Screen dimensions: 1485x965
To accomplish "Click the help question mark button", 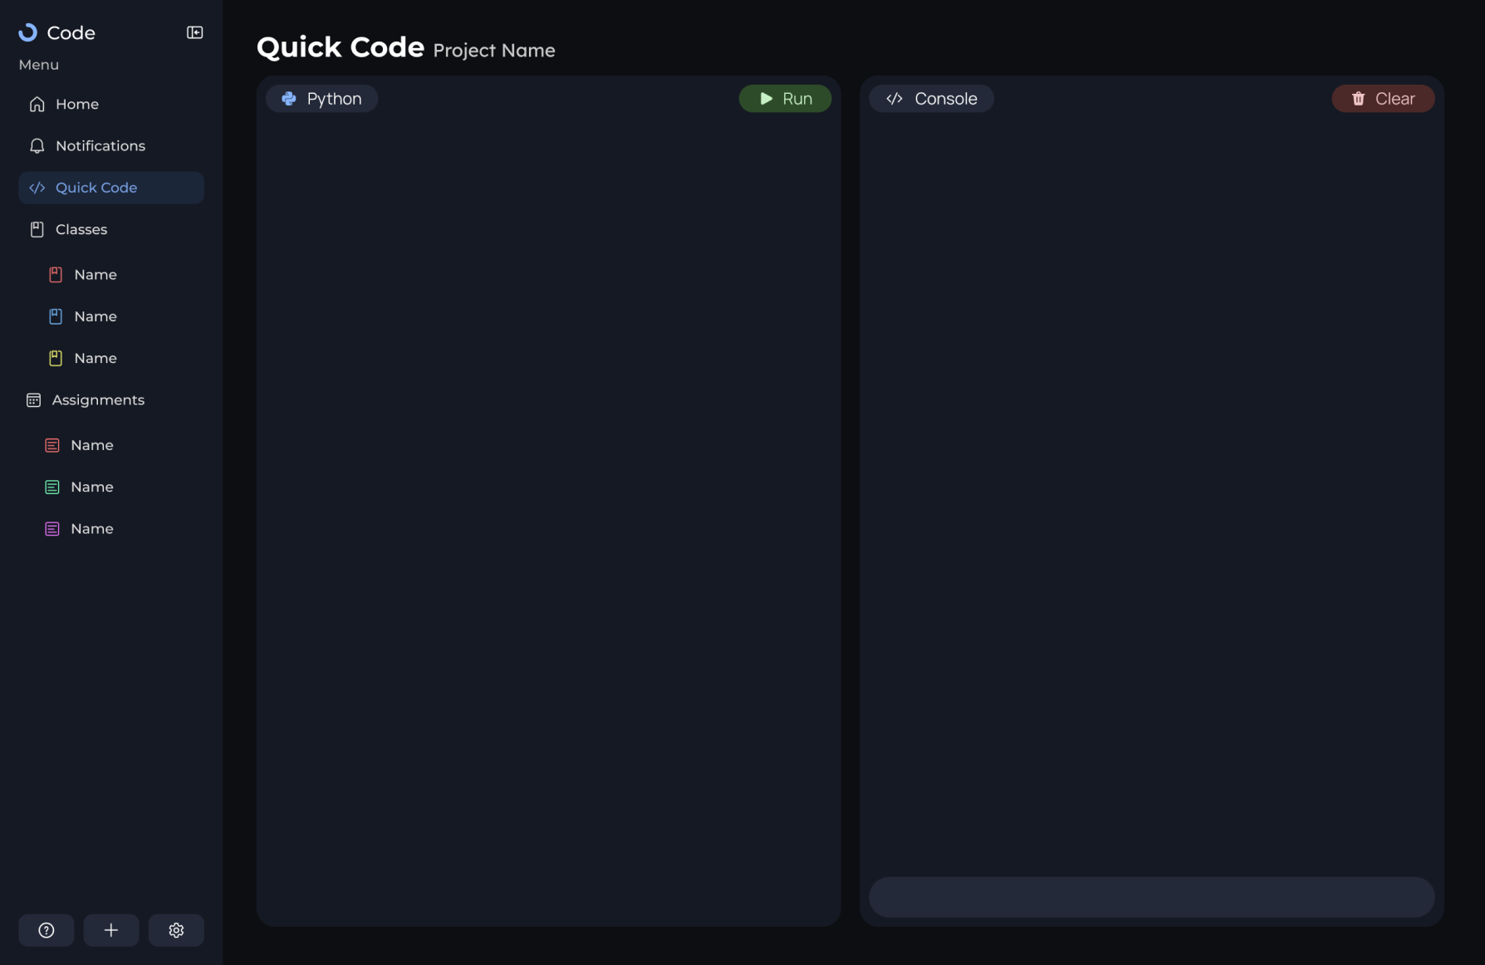I will point(47,930).
